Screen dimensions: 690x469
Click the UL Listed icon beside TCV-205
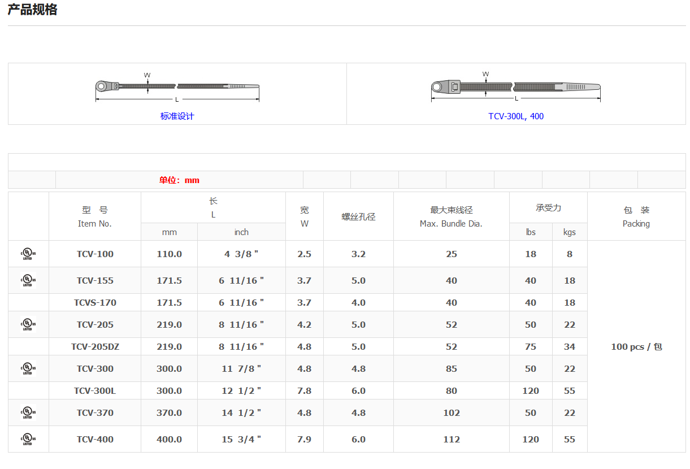click(x=28, y=324)
